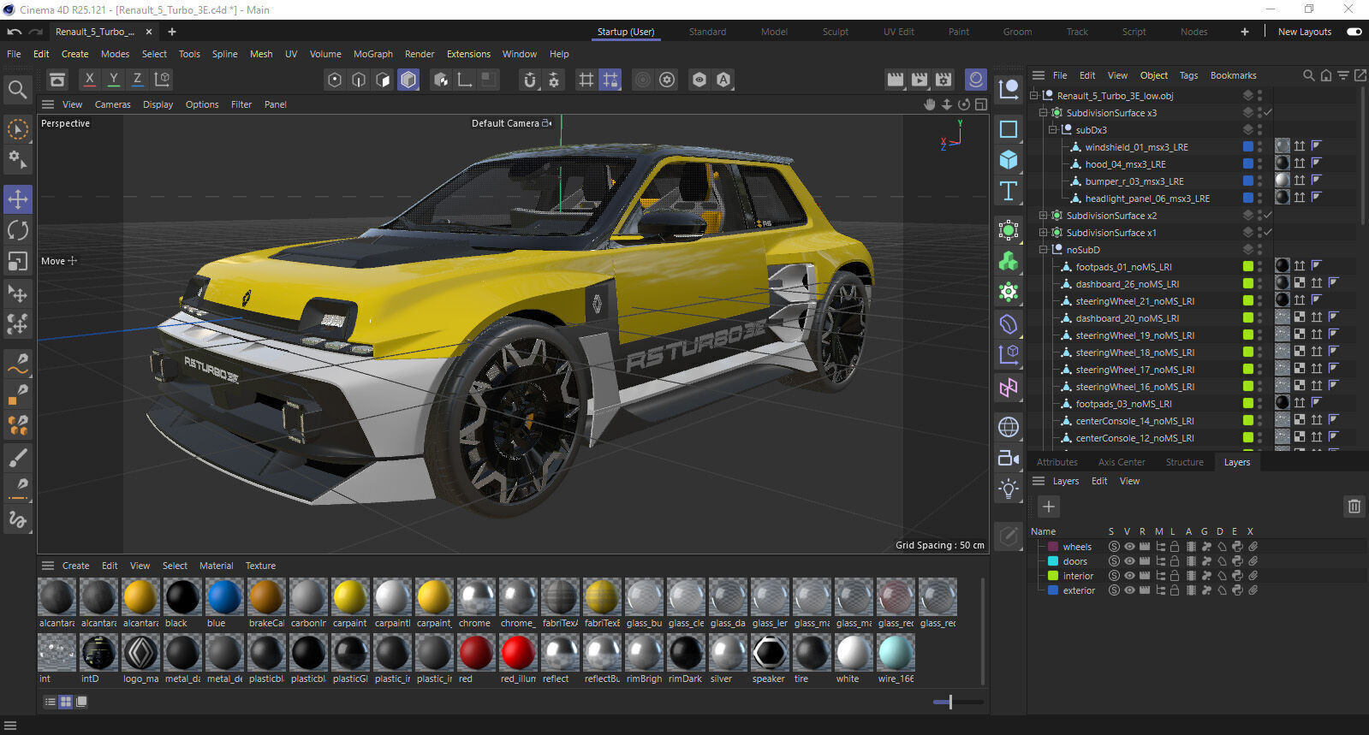Select the Move tool in left palette

tap(18, 199)
